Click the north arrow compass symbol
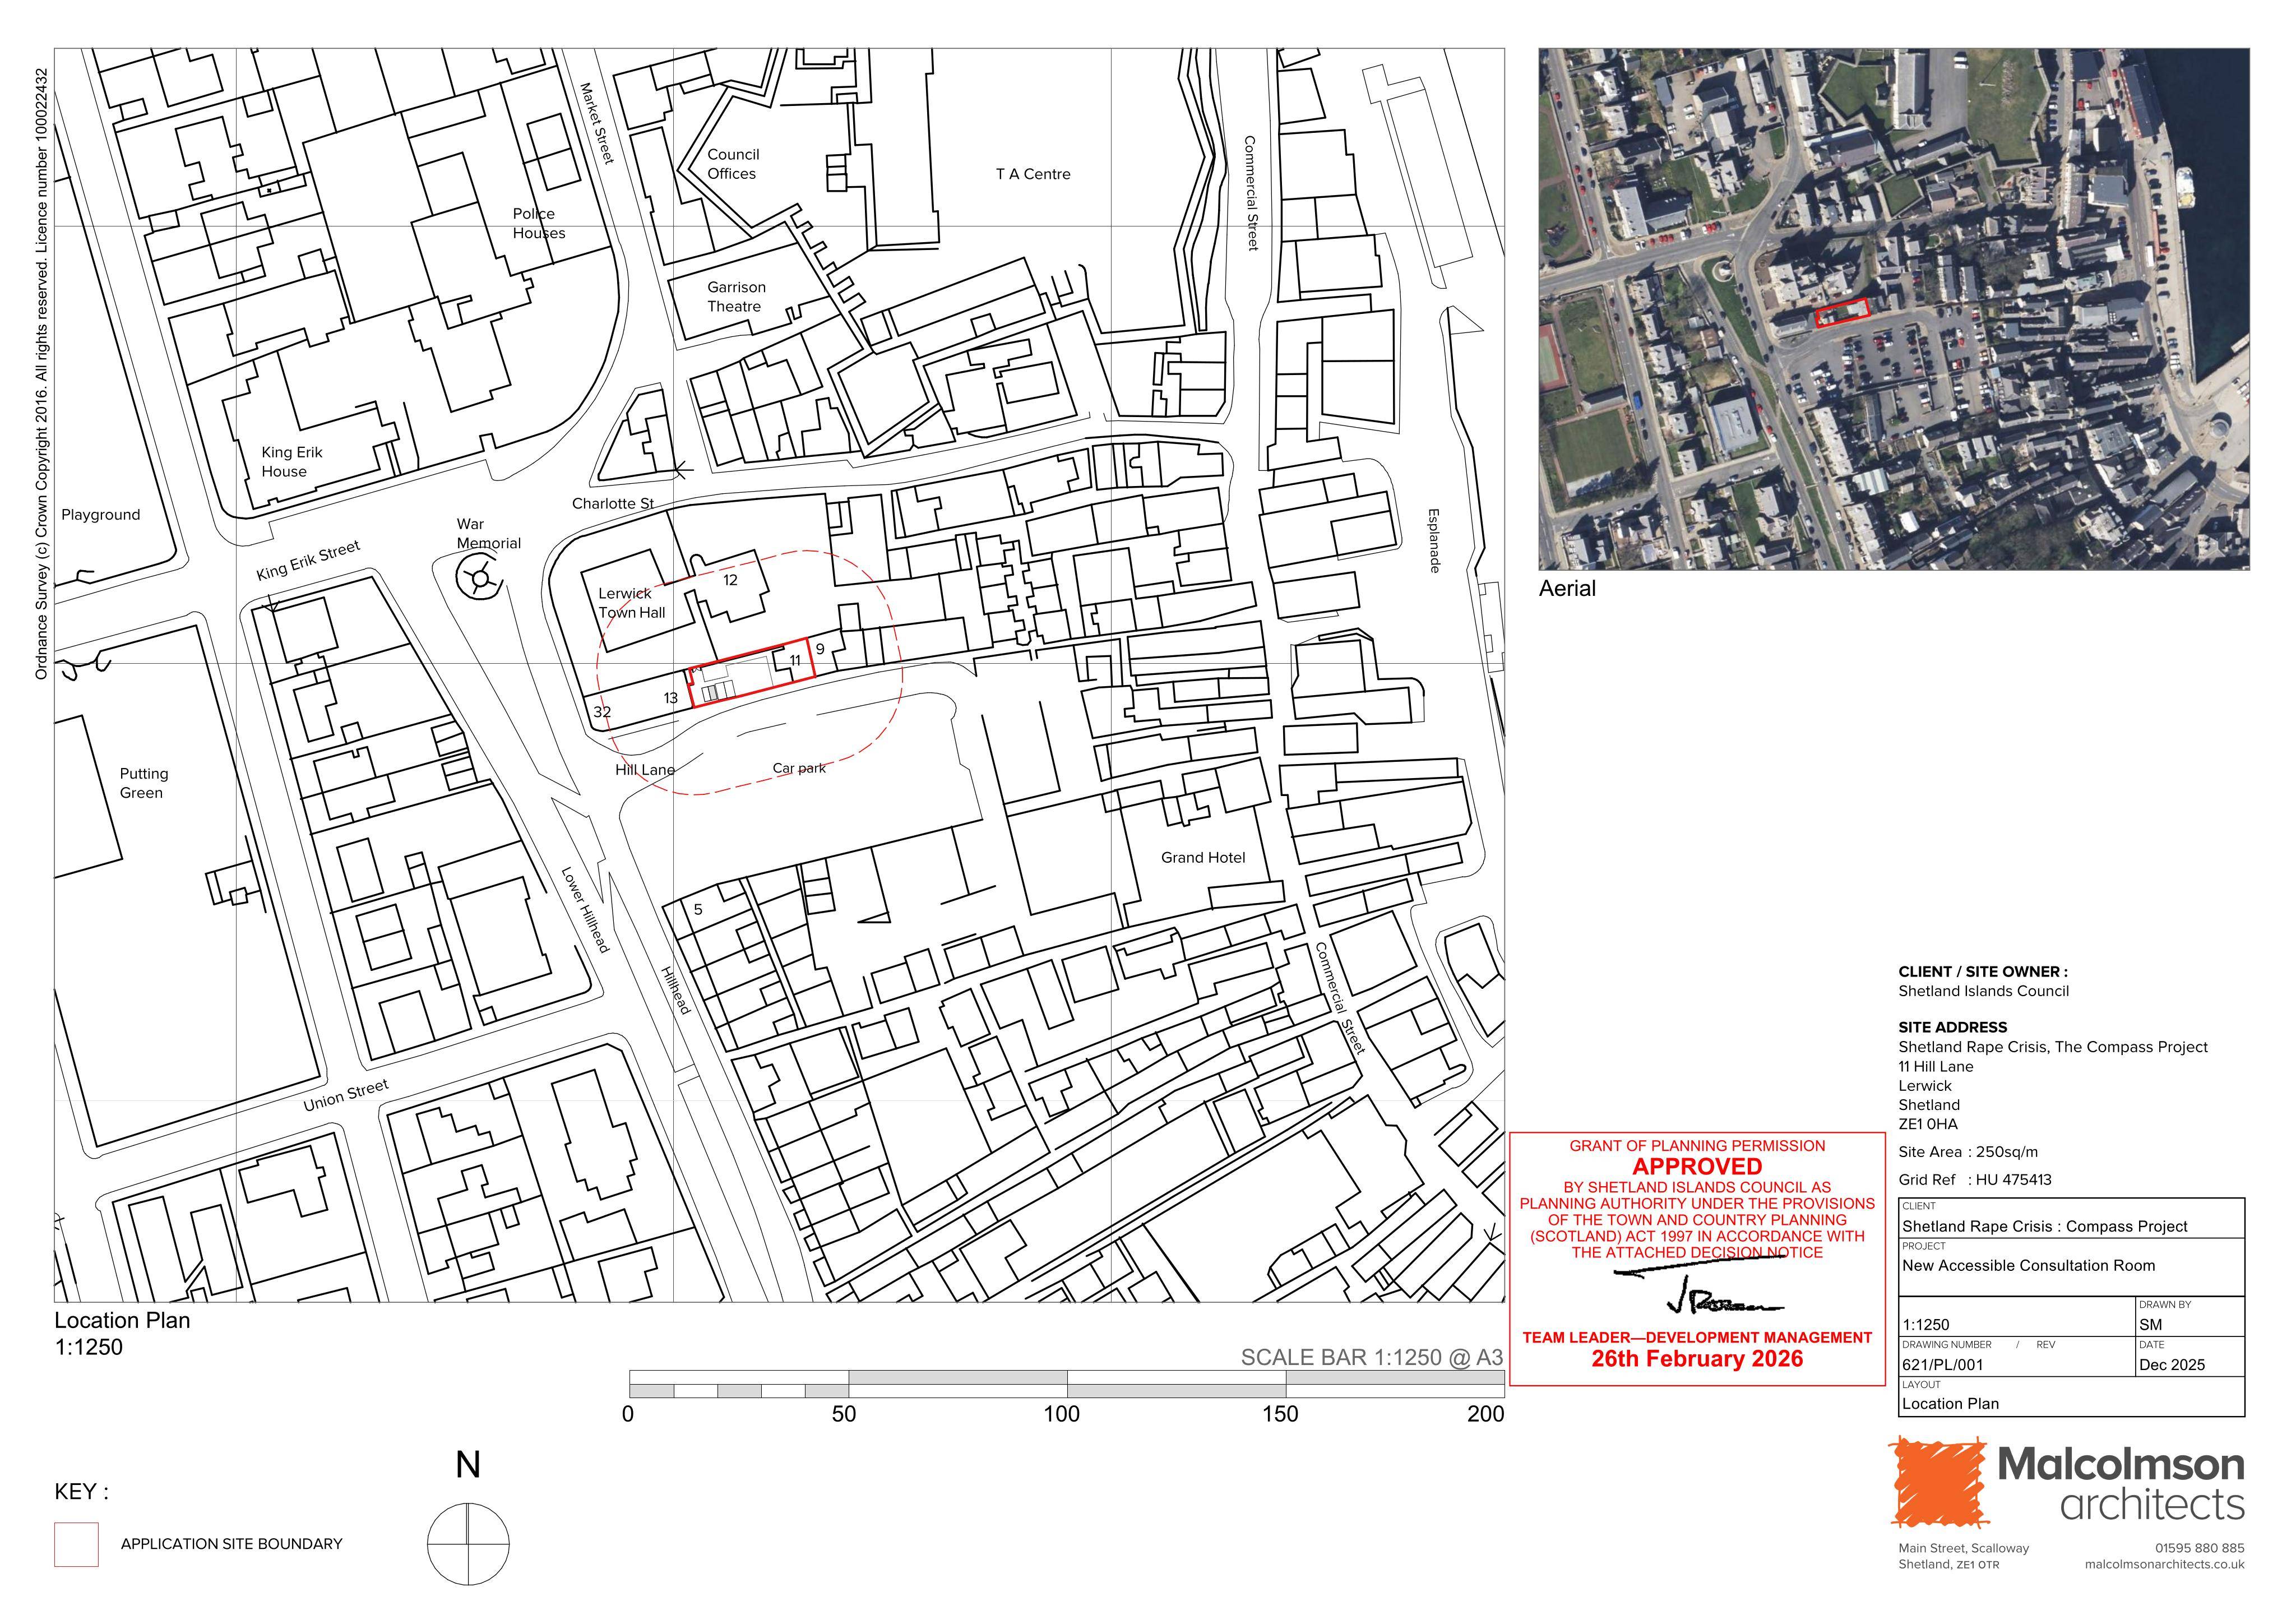2296x1624 pixels. pos(468,1543)
